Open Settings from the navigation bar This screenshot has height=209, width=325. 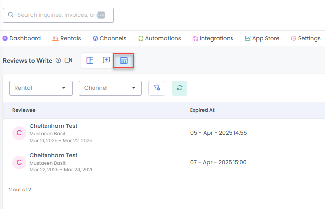coord(306,38)
